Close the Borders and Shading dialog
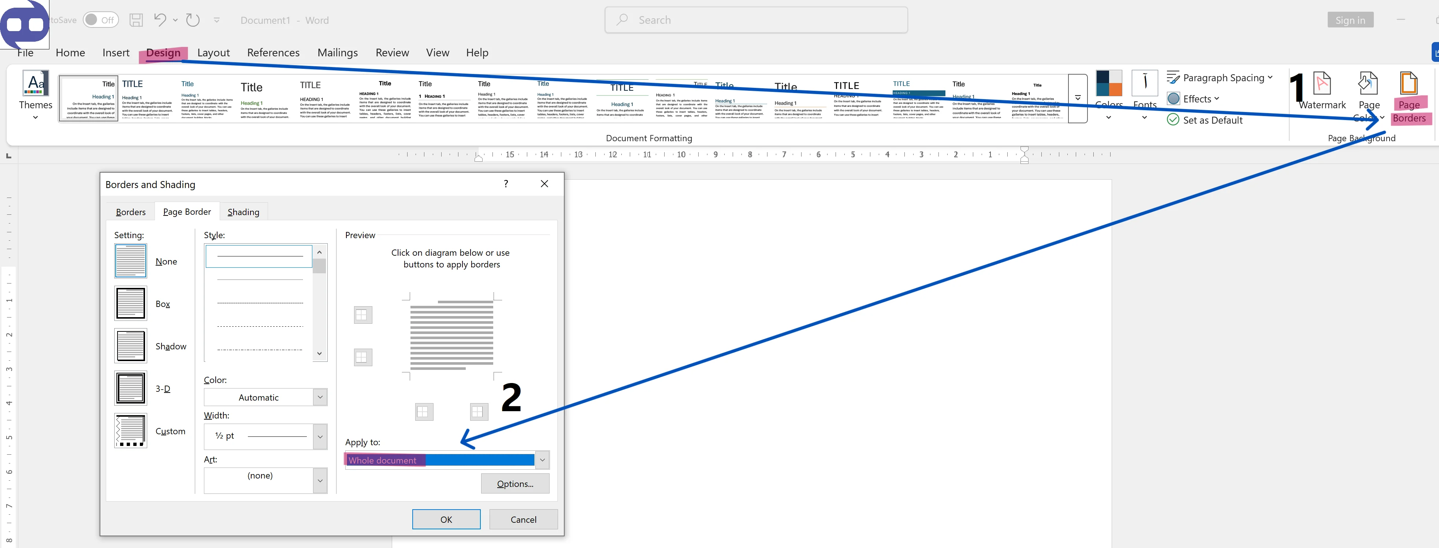This screenshot has height=548, width=1439. (544, 184)
